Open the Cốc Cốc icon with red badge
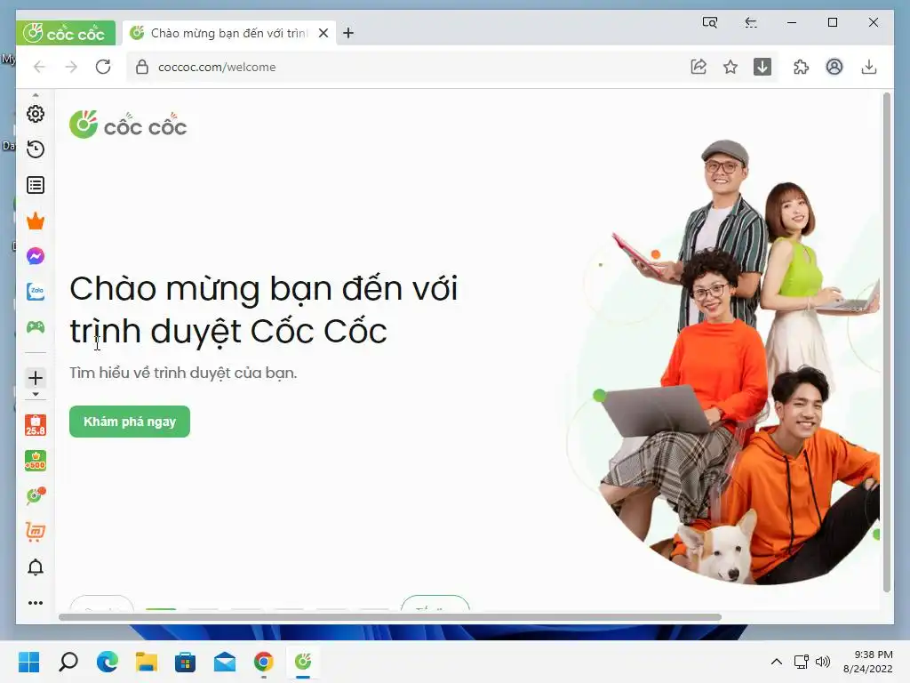 click(x=36, y=495)
